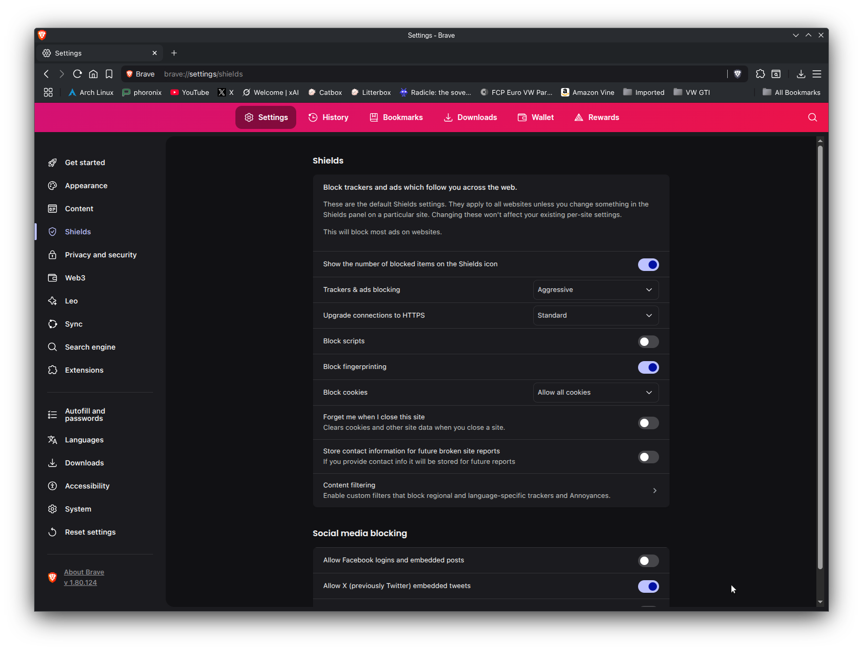This screenshot has height=652, width=863.
Task: Open the Amazon Vine bookmark
Action: (x=588, y=92)
